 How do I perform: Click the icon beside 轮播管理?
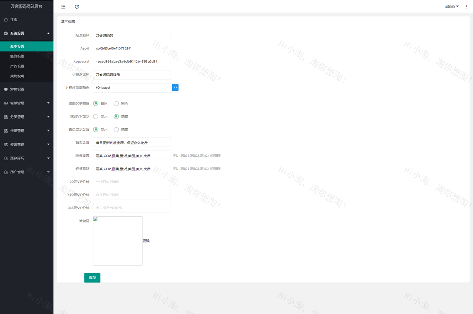(x=6, y=103)
